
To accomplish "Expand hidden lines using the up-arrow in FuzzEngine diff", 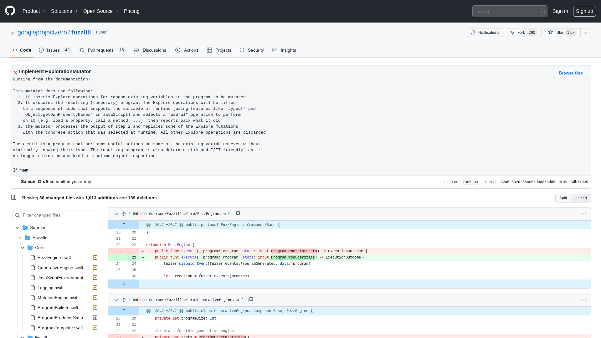I will 124,224.
